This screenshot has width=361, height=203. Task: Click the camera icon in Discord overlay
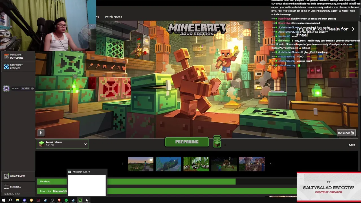[32, 89]
